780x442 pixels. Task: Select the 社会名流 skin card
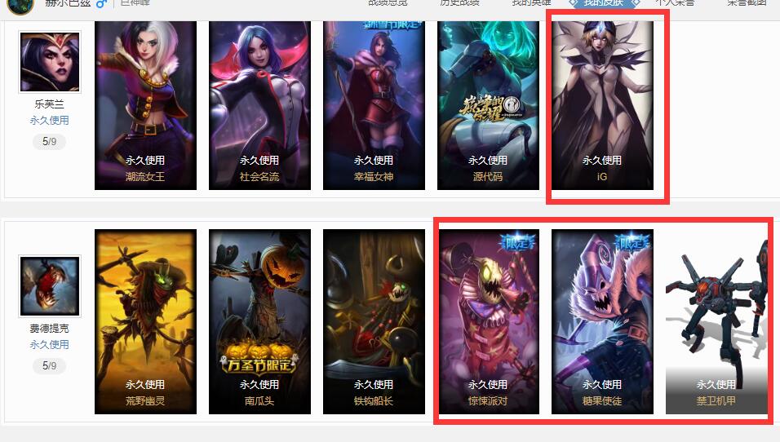tap(259, 105)
